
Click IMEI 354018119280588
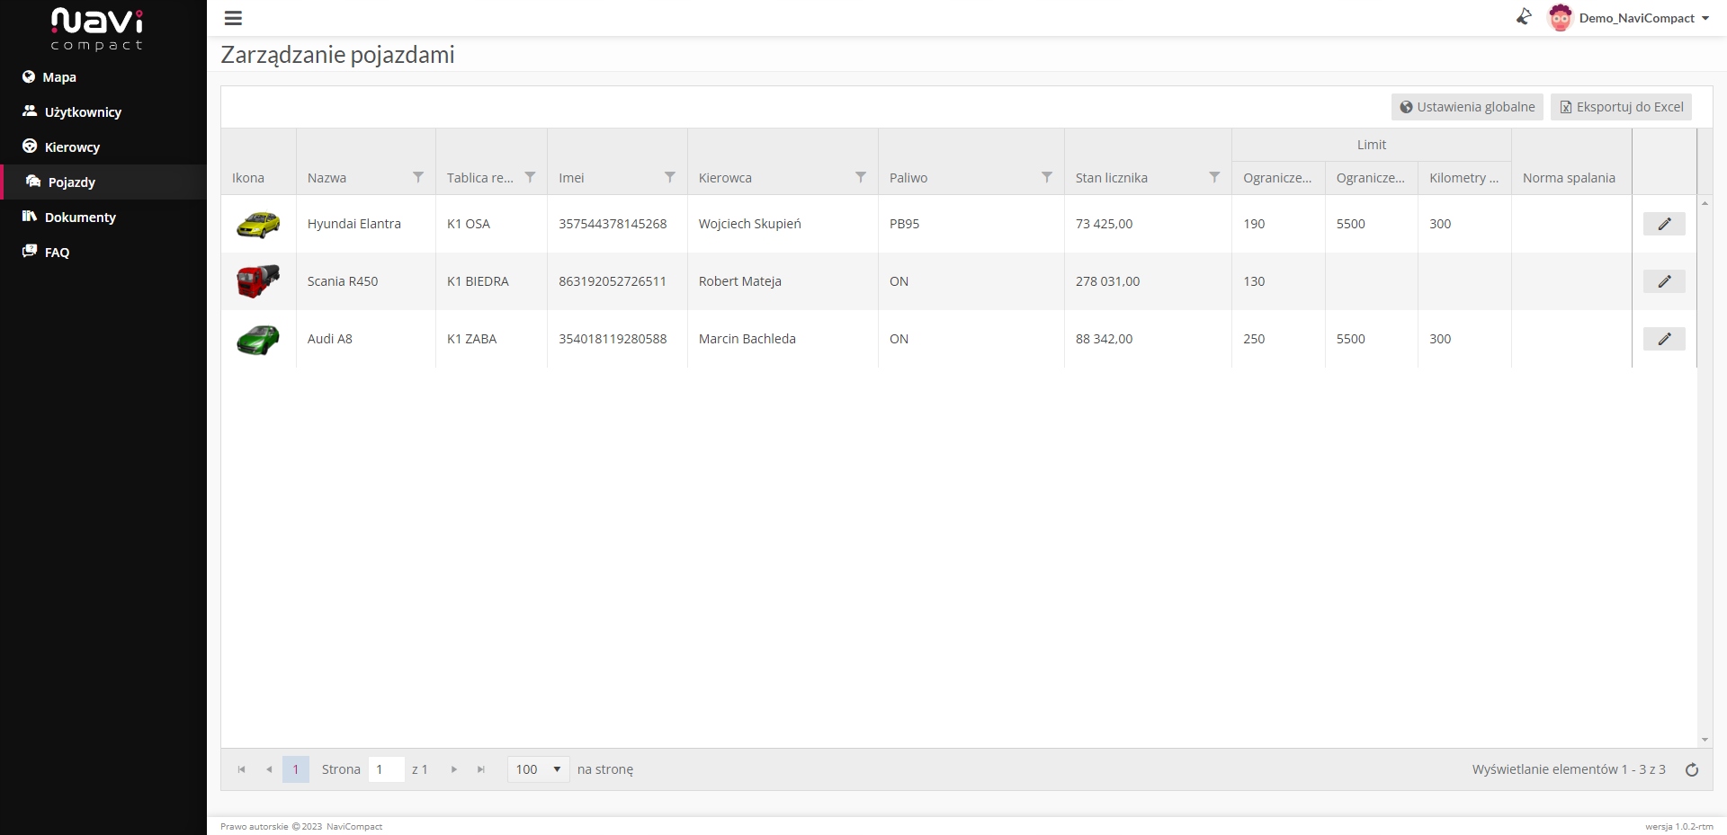point(613,339)
